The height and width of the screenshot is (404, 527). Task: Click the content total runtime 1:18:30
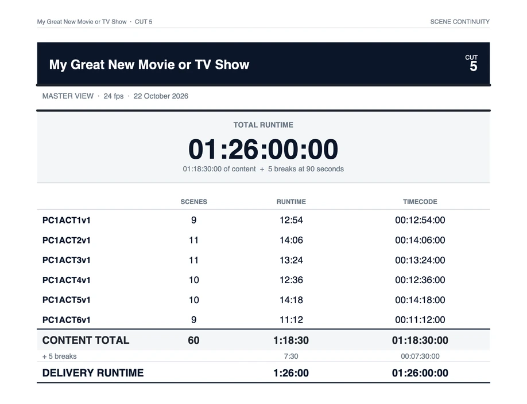pyautogui.click(x=291, y=340)
